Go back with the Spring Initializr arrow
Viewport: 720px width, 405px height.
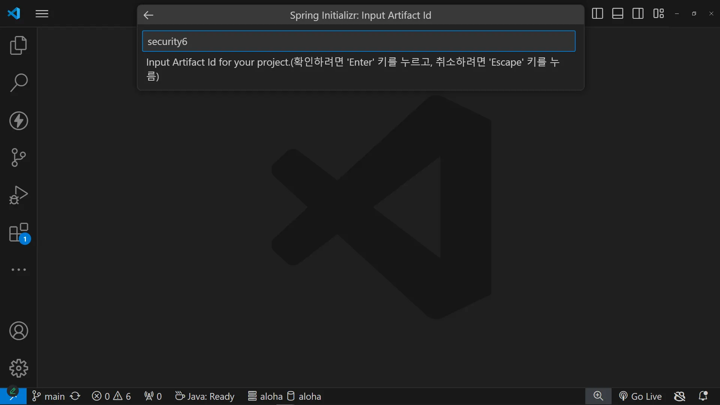click(148, 15)
